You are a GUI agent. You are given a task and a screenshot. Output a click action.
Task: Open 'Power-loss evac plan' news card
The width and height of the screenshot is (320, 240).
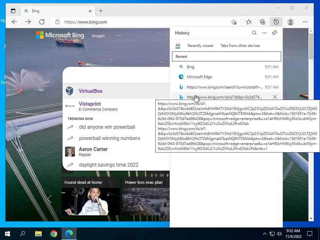click(x=146, y=196)
